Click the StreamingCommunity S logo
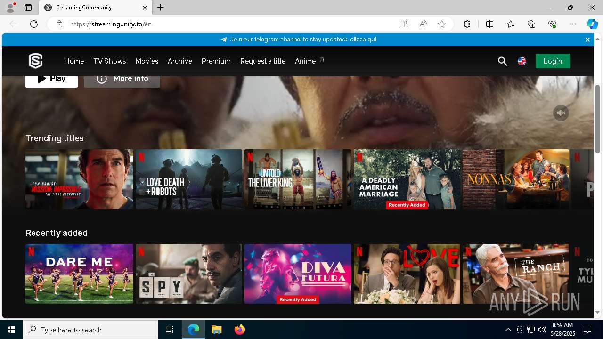 36,61
